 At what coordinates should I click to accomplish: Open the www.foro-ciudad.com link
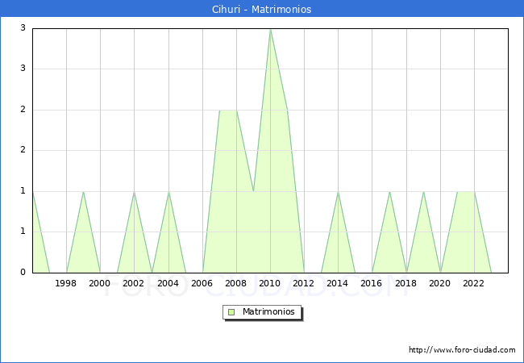pos(462,350)
